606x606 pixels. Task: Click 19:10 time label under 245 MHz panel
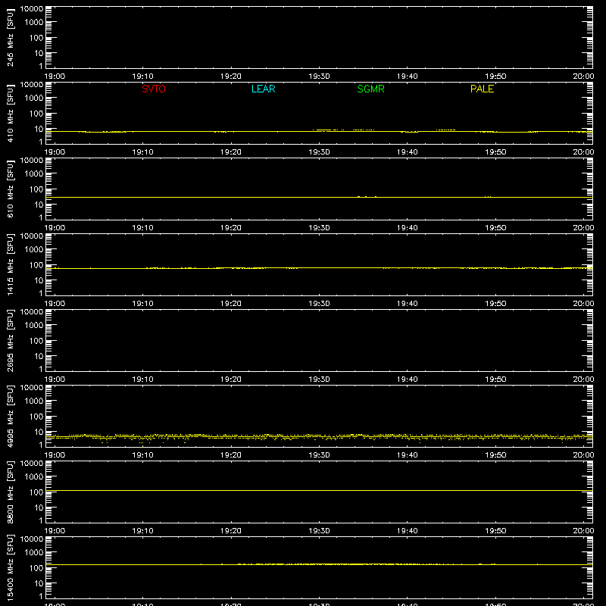pos(142,77)
